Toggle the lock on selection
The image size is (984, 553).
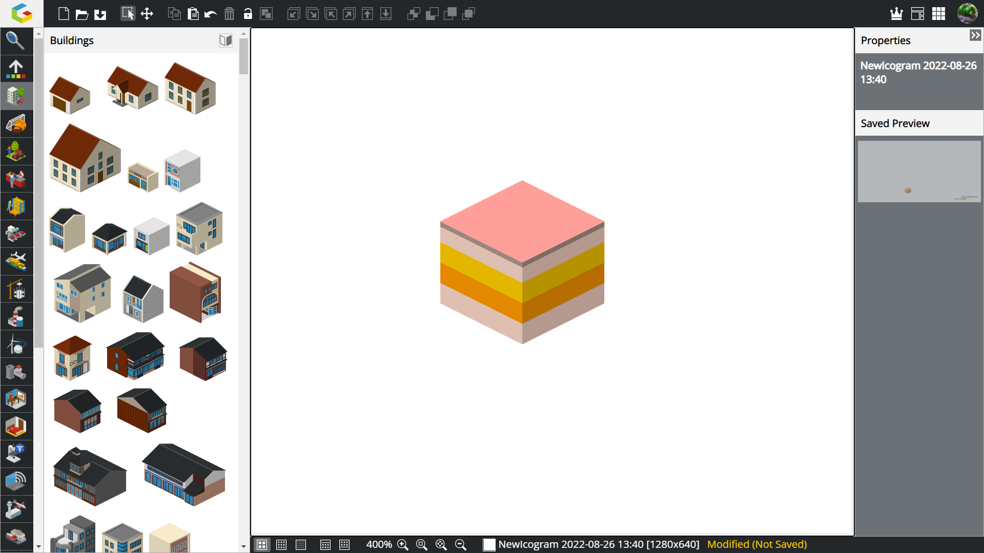(x=248, y=14)
